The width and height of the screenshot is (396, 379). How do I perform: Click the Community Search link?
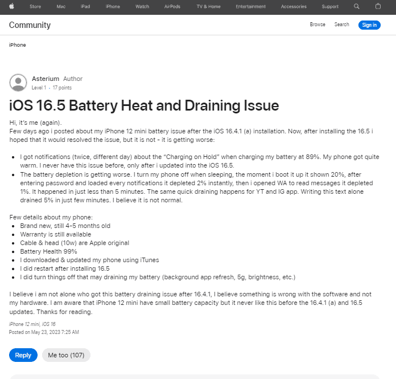pos(341,25)
